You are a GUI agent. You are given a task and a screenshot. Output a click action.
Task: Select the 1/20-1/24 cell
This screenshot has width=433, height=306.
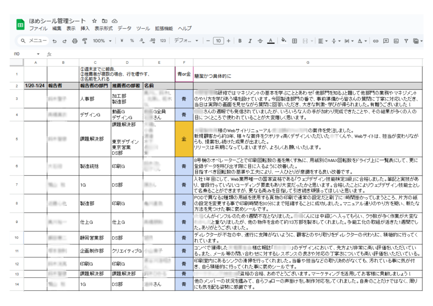point(36,85)
